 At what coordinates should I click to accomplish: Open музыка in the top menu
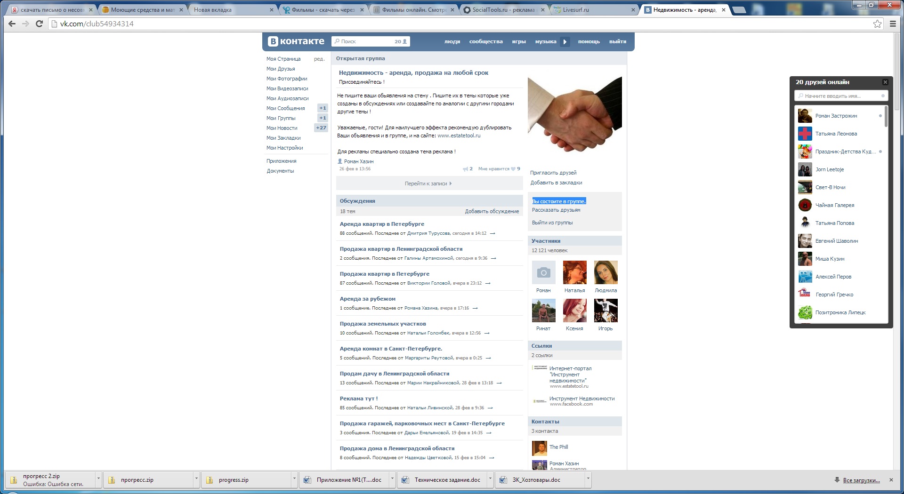(546, 42)
